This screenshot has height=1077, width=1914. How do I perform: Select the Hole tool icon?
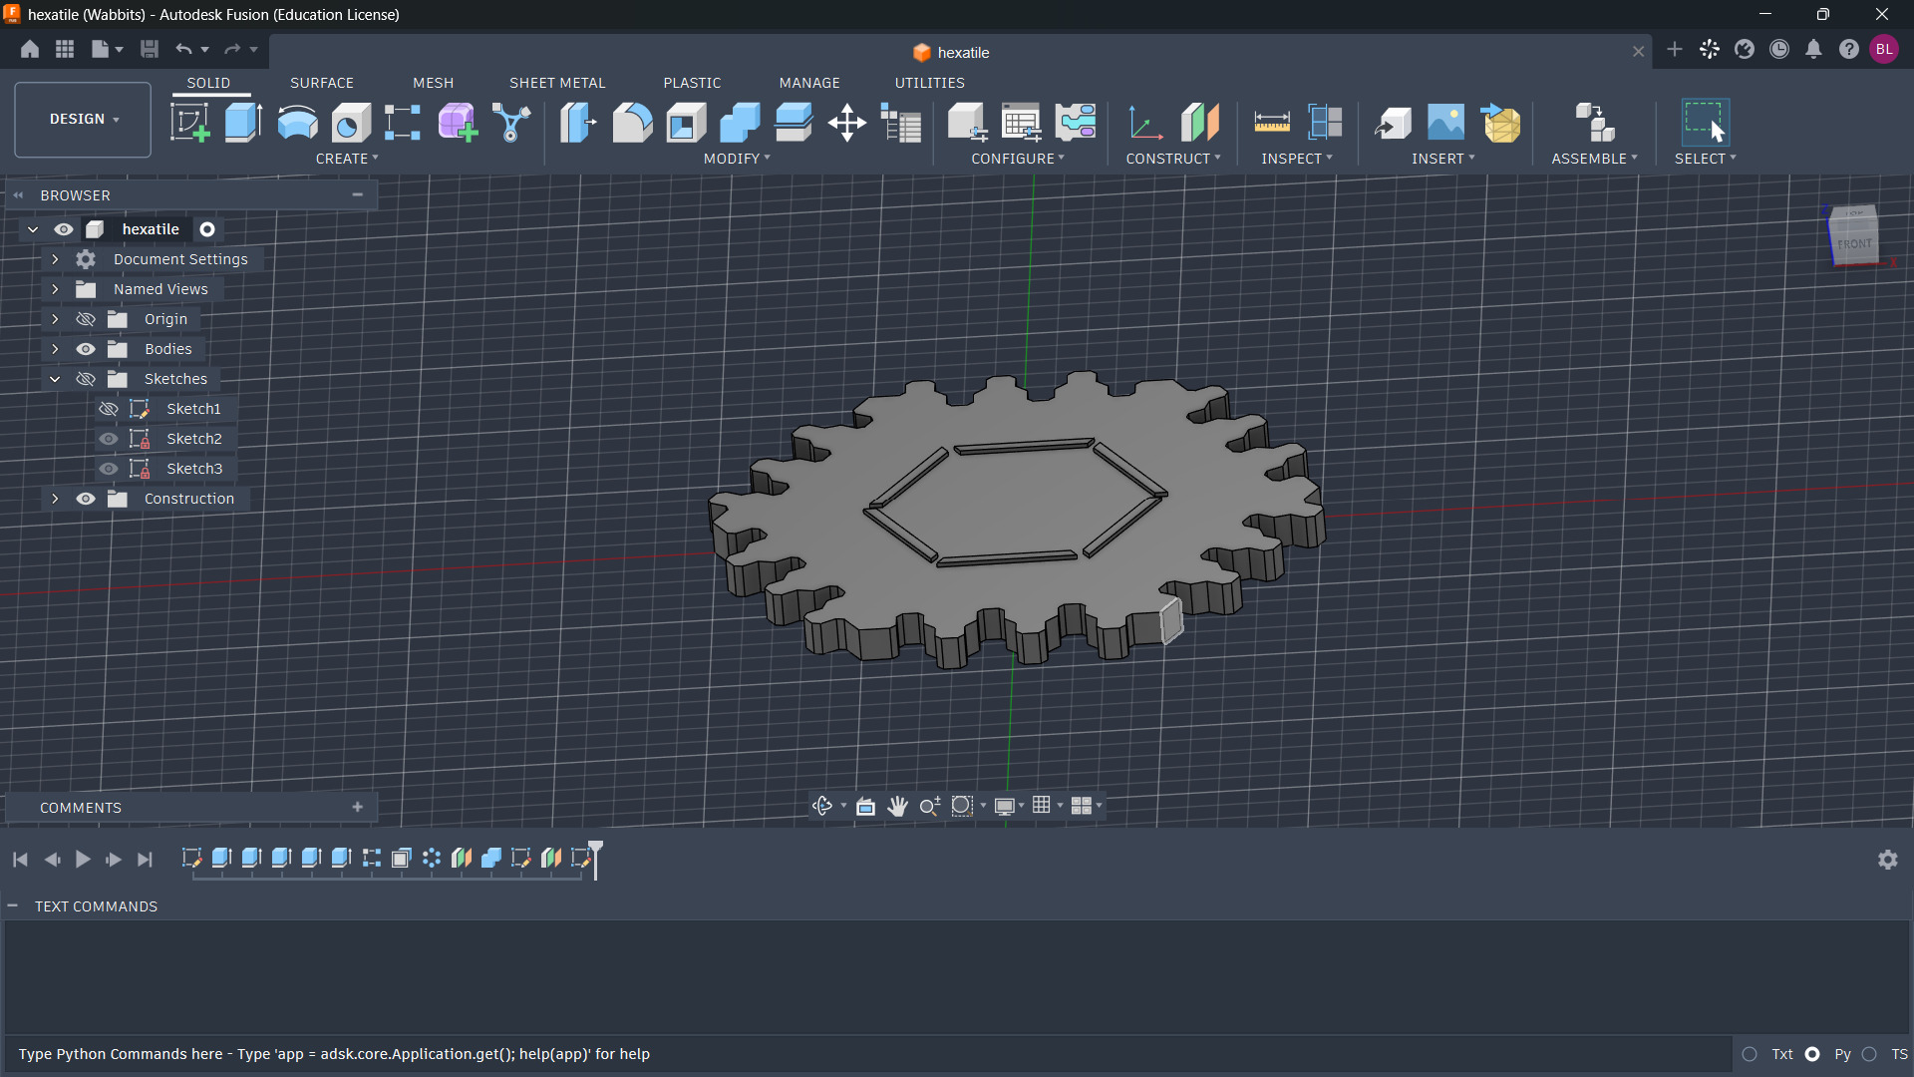351,123
